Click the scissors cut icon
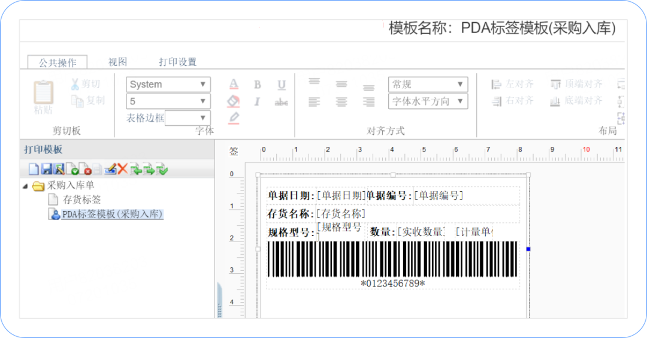 pyautogui.click(x=75, y=84)
